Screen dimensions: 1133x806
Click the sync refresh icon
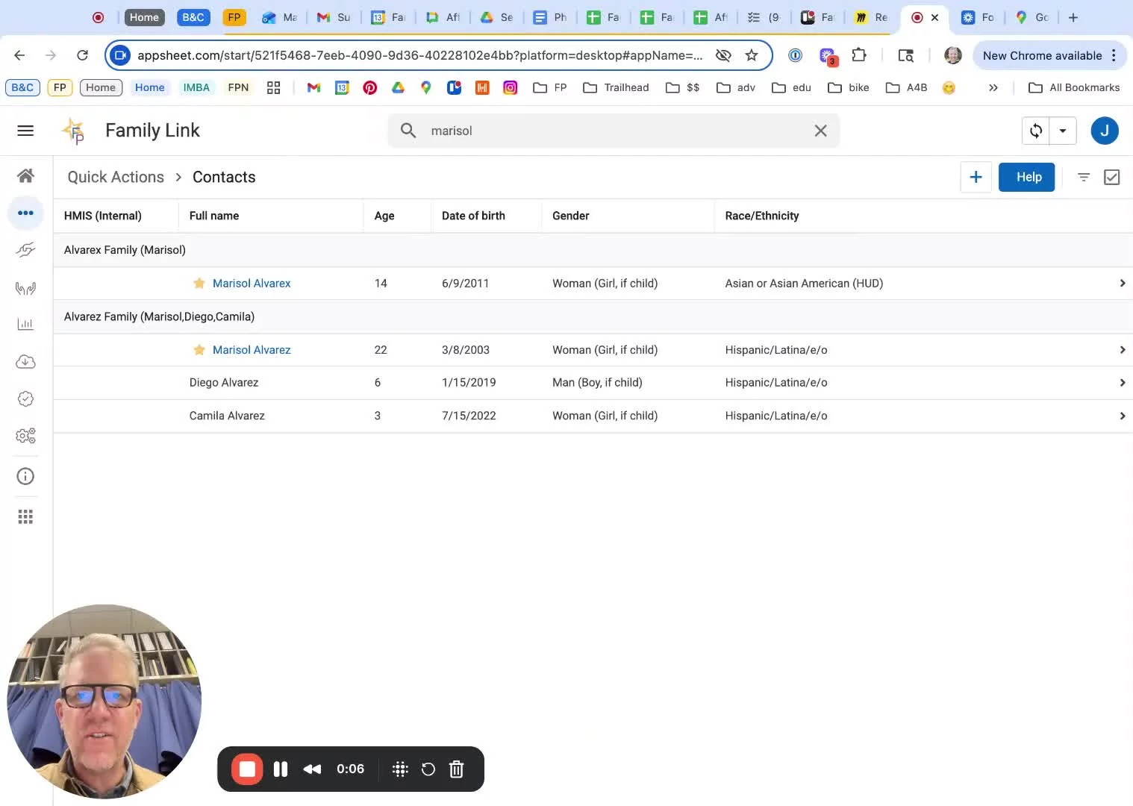tap(1035, 131)
